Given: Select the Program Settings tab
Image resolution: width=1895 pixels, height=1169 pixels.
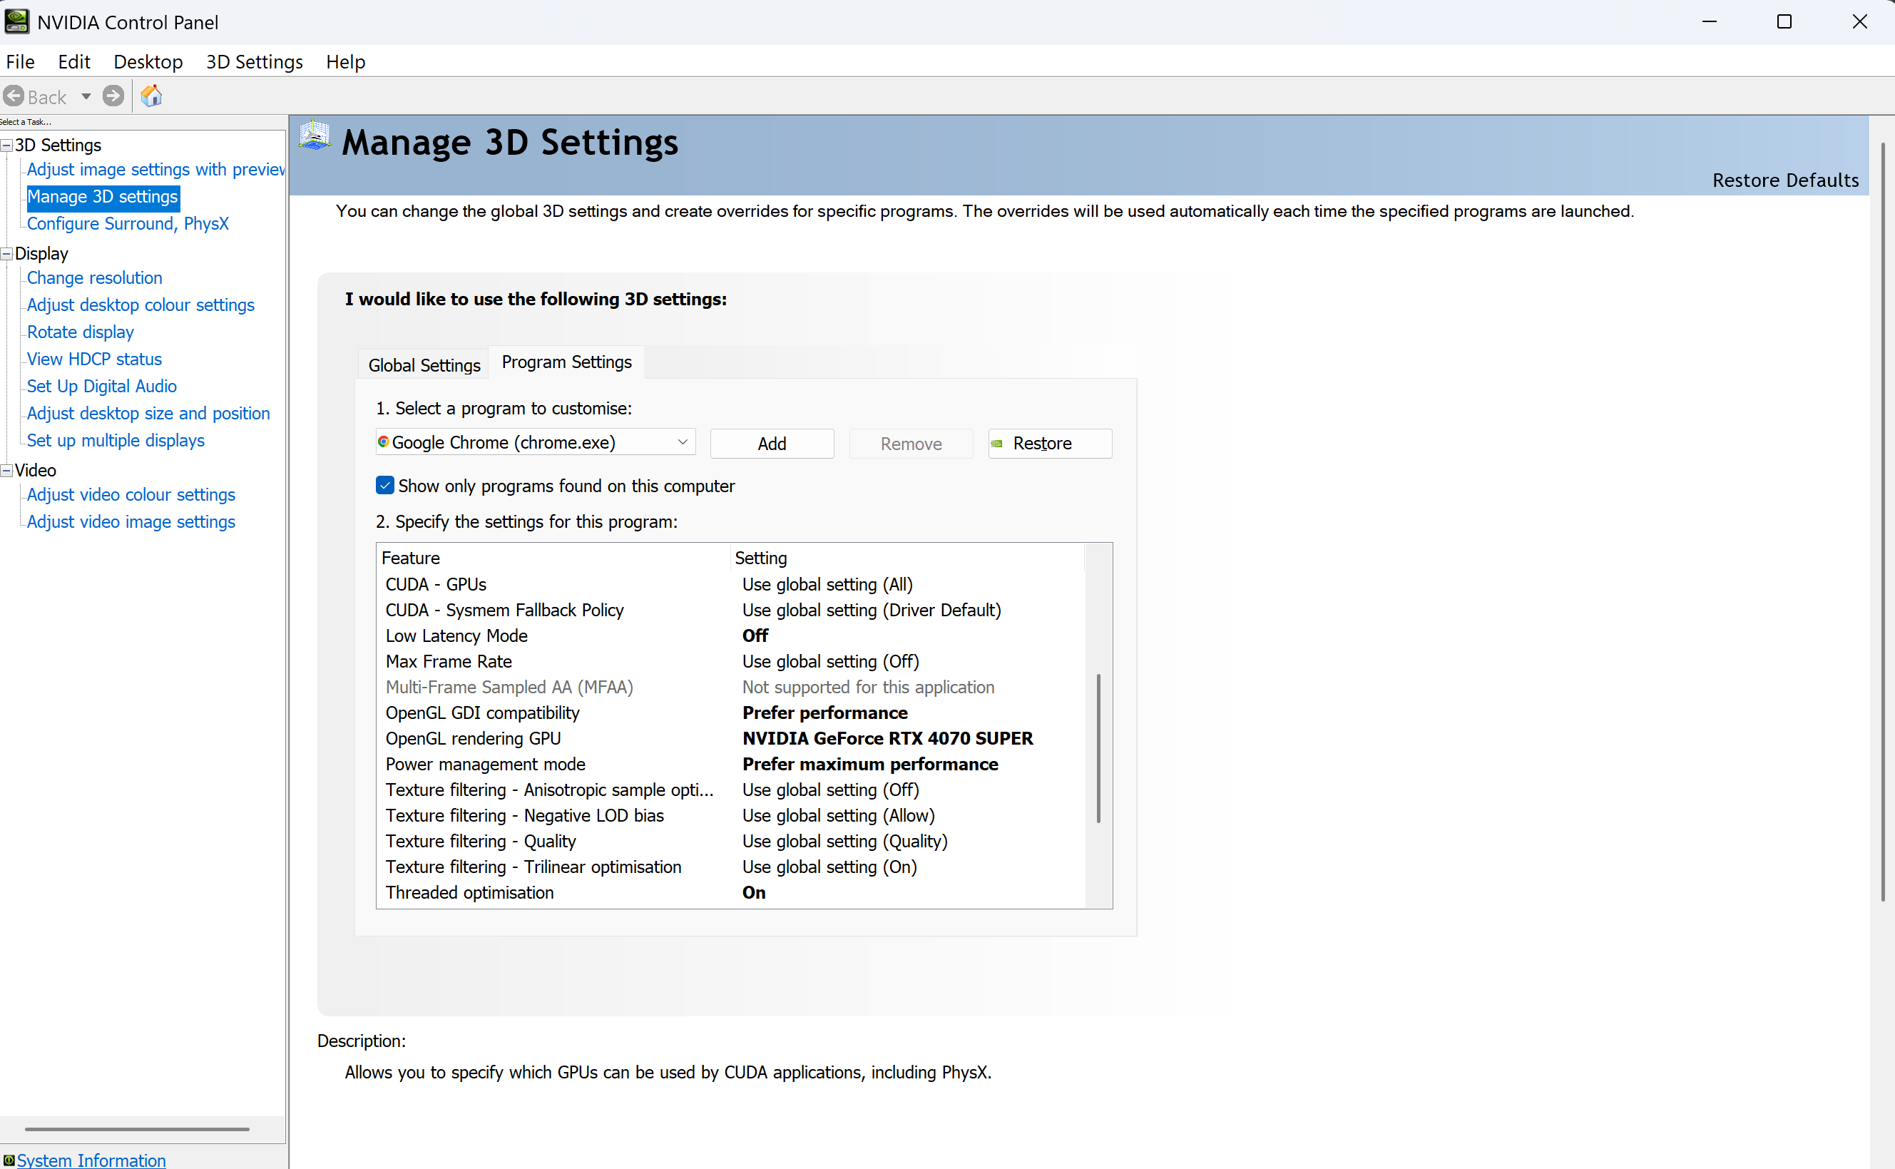Looking at the screenshot, I should point(567,362).
